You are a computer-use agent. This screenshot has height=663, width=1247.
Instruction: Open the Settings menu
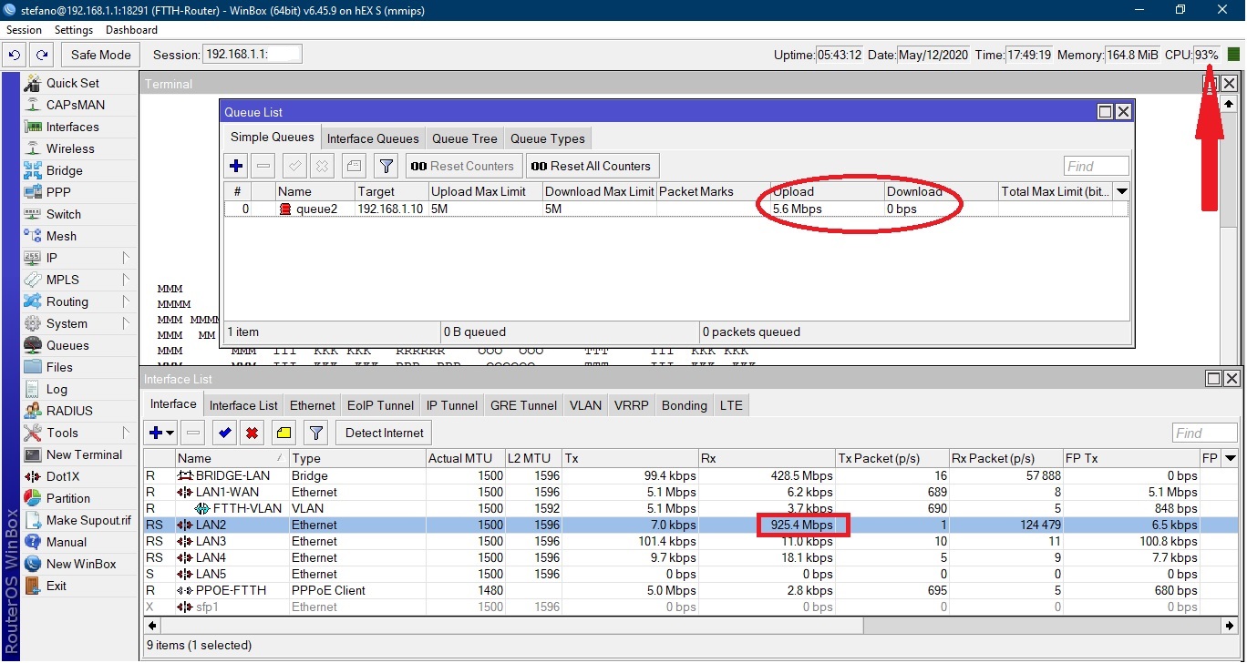click(74, 30)
